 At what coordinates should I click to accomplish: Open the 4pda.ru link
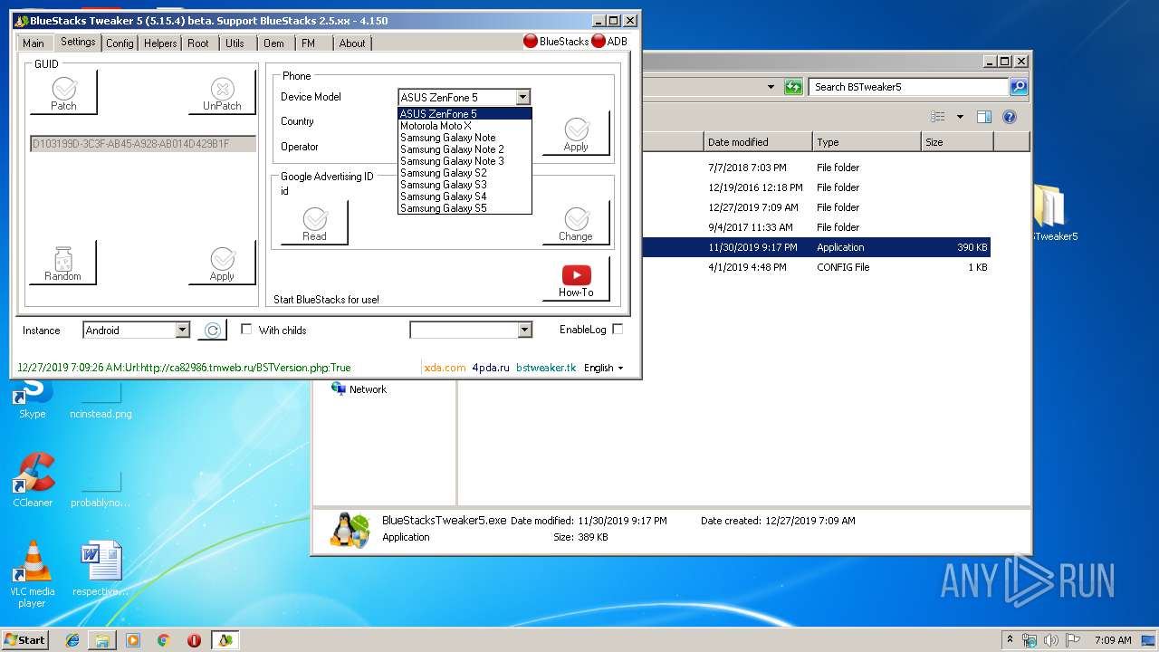click(x=491, y=368)
